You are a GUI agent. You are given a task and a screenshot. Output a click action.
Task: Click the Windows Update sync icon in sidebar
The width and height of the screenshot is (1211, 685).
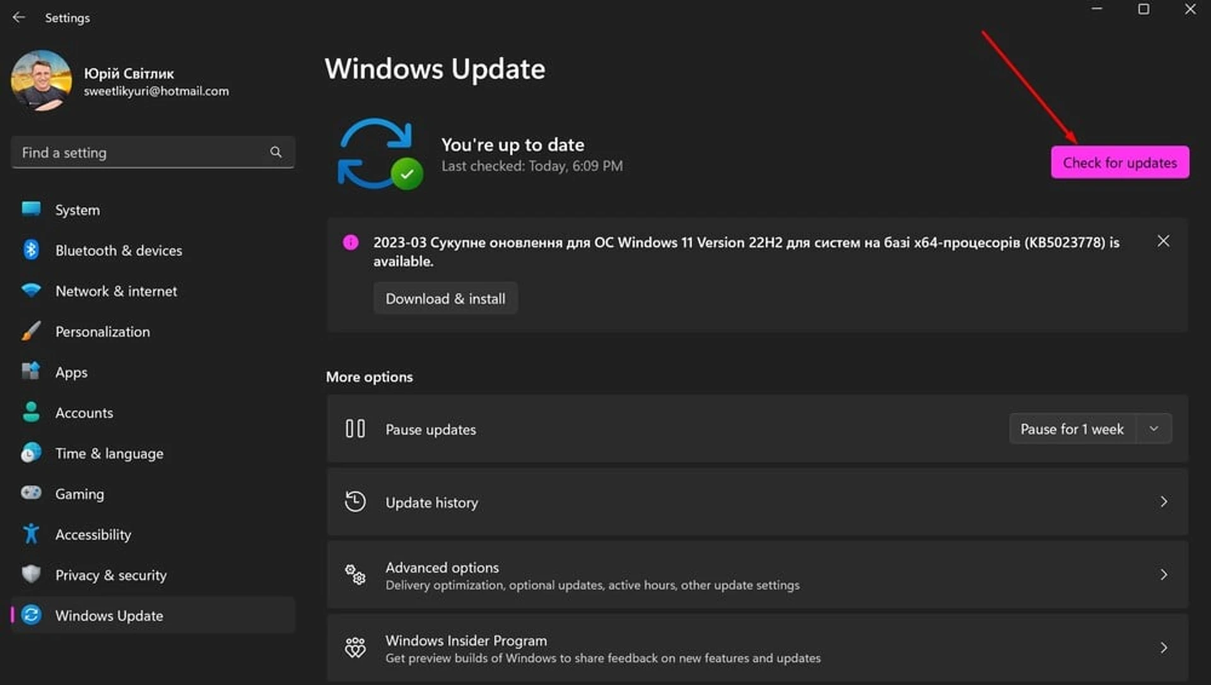coord(31,615)
